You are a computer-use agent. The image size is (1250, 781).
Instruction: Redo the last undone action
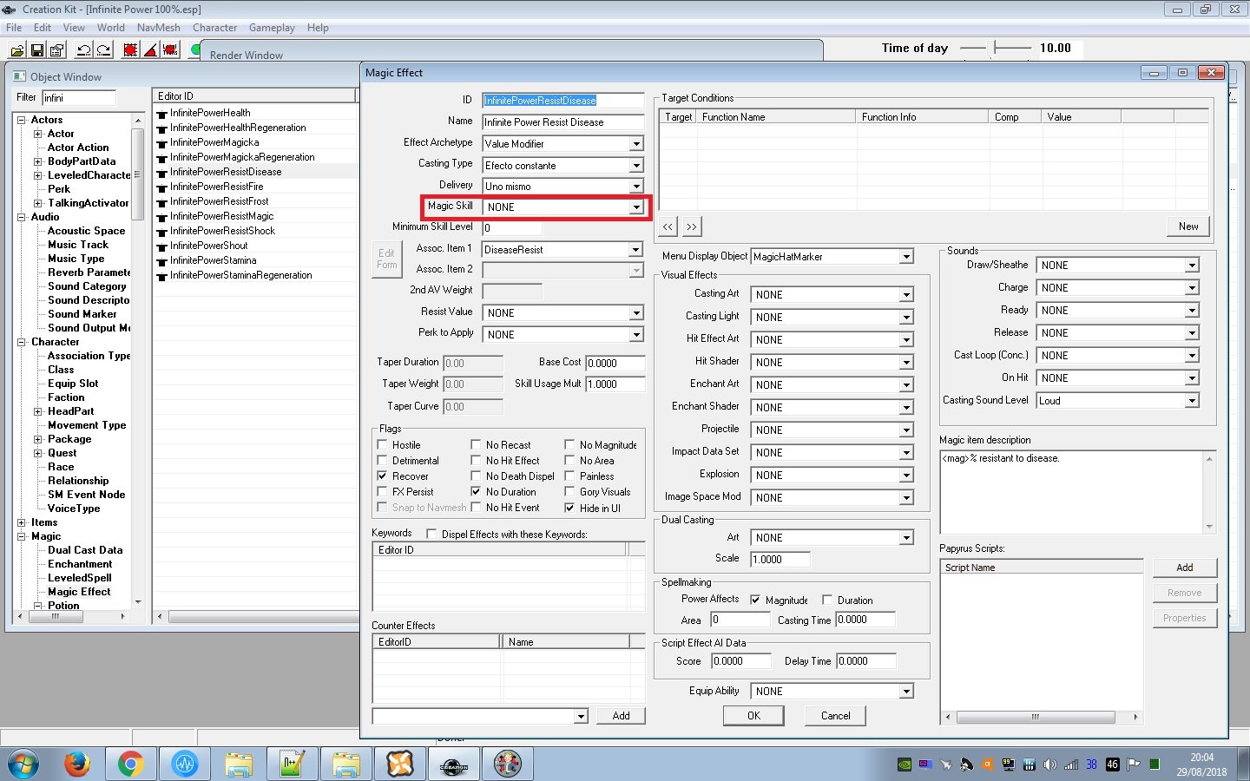coord(103,49)
